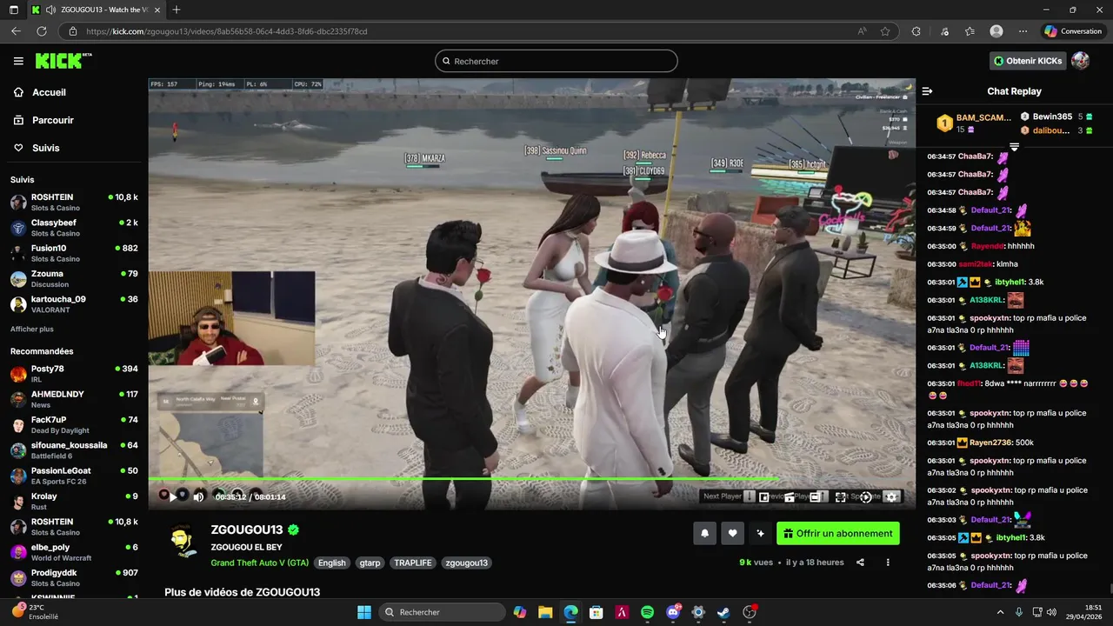Open browser extensions icon
This screenshot has width=1113, height=626.
tap(916, 31)
